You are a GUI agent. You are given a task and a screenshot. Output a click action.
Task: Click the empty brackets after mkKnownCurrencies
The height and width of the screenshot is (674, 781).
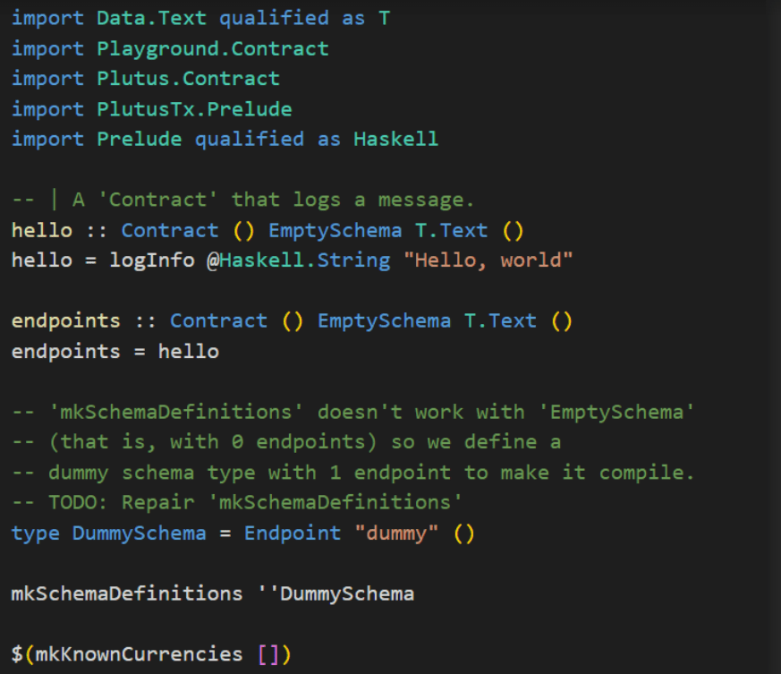click(267, 654)
